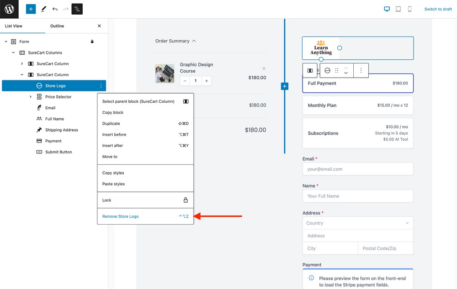This screenshot has width=457, height=289.
Task: Click the Undo arrow icon
Action: tap(55, 9)
